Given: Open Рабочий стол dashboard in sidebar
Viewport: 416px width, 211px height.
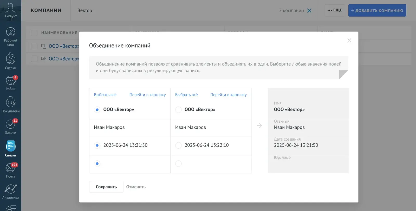Looking at the screenshot, I should pos(10,37).
